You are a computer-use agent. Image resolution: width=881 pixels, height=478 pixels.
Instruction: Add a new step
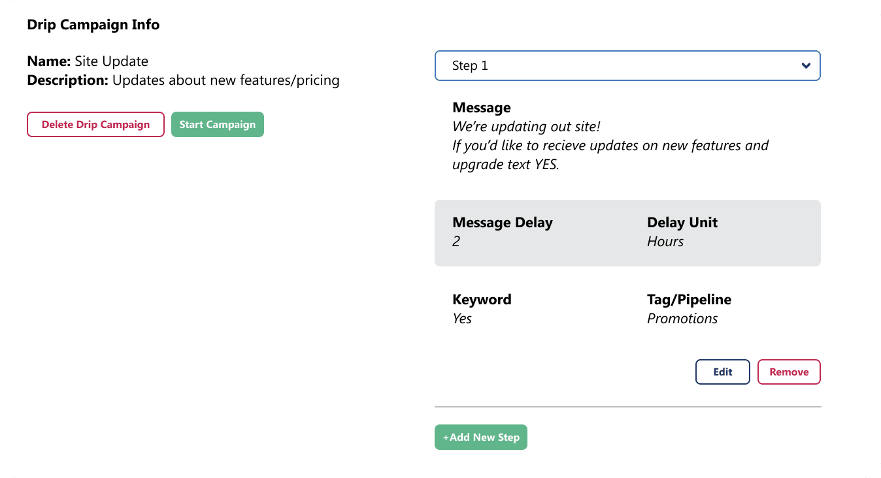[481, 437]
